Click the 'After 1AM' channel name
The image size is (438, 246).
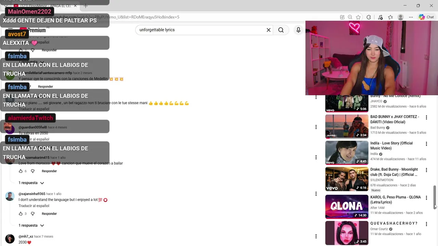point(377,208)
